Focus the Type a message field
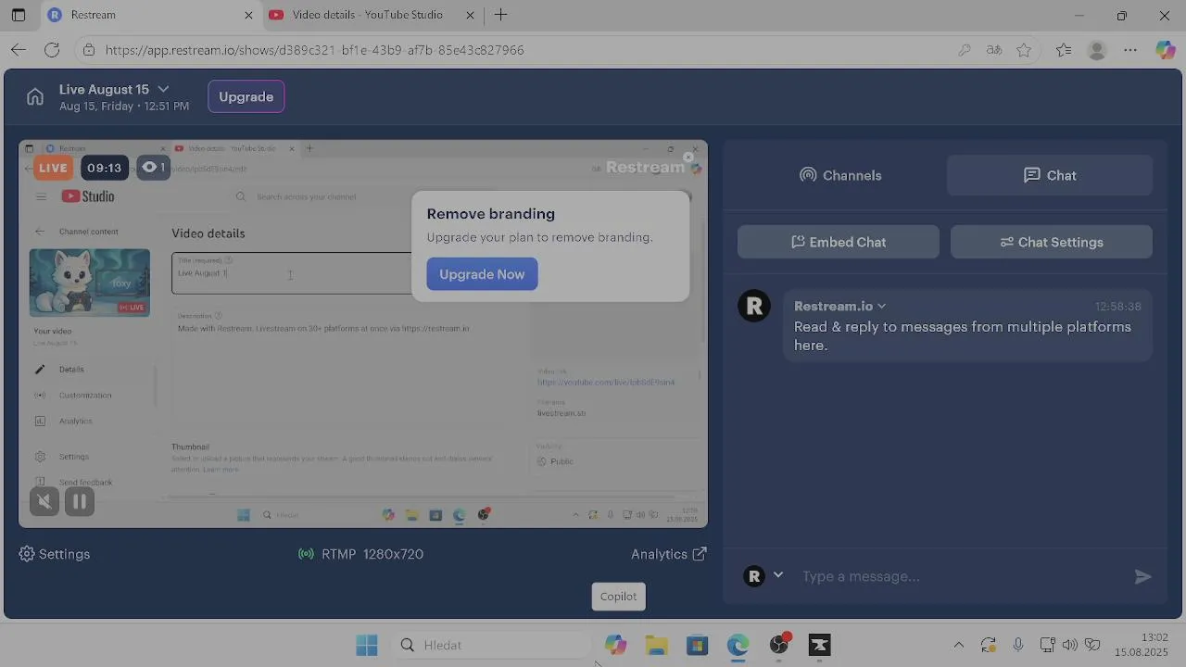Image resolution: width=1186 pixels, height=667 pixels. pyautogui.click(x=959, y=576)
